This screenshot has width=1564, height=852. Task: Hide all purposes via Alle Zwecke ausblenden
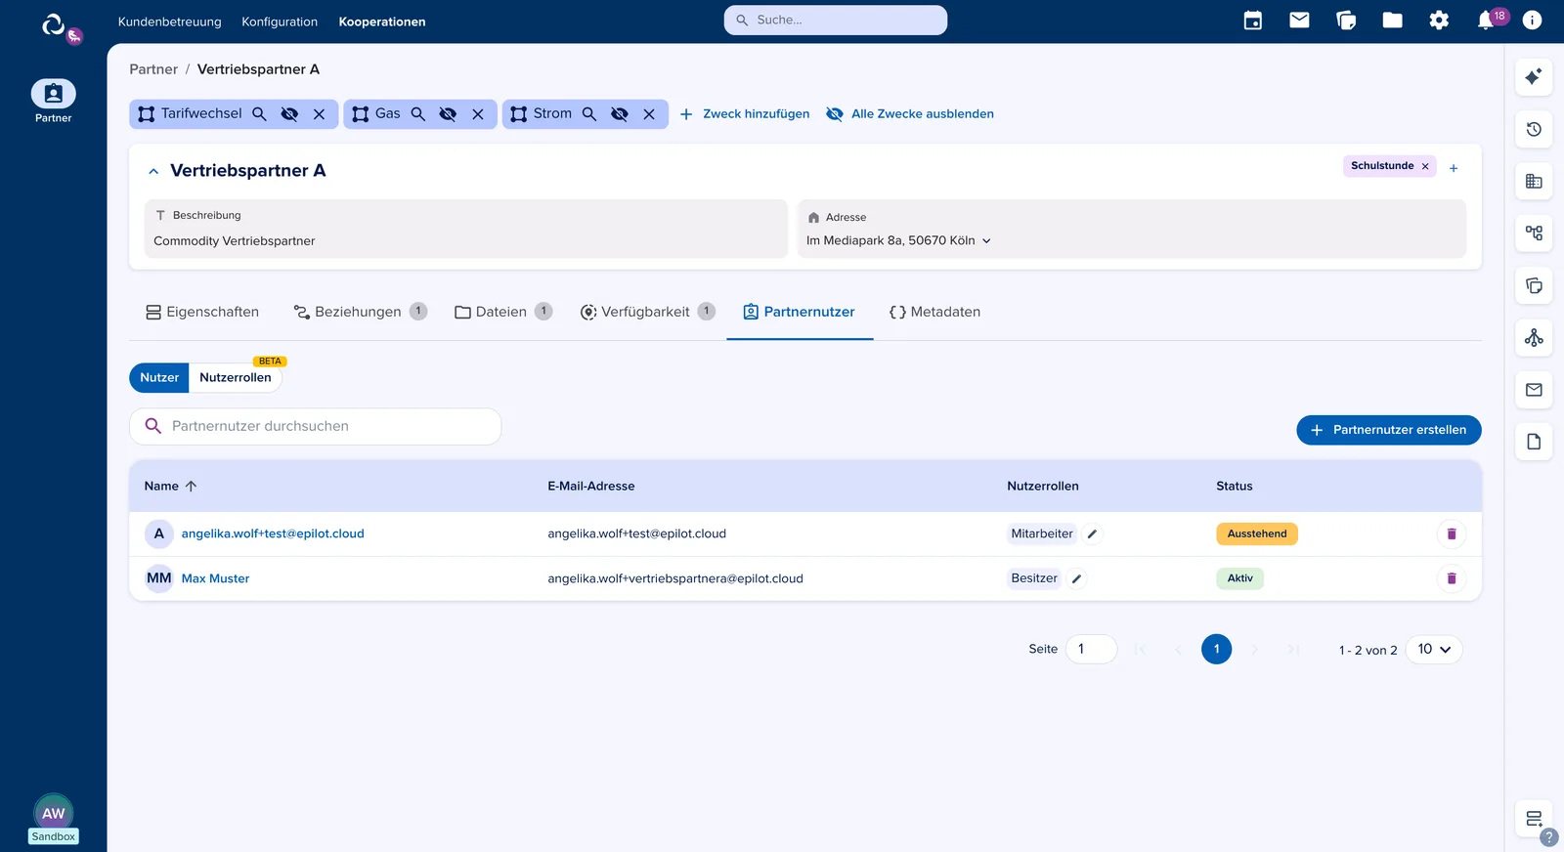[x=910, y=114]
